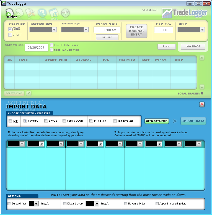Select TL native .tdl file type
This screenshot has width=212, height=215.
[x=115, y=121]
